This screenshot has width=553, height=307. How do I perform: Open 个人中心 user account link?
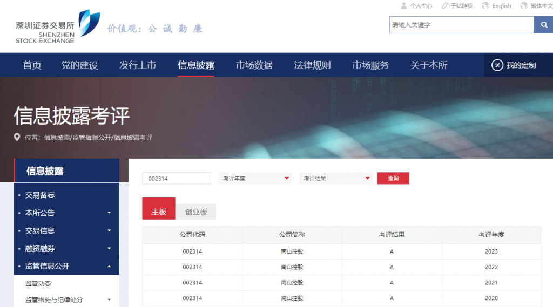point(416,6)
